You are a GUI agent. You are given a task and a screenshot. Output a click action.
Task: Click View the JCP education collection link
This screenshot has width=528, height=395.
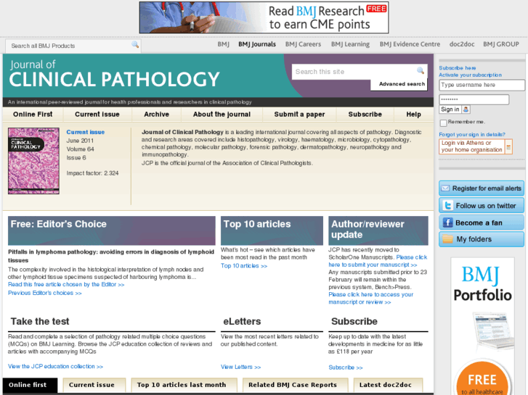tap(56, 367)
